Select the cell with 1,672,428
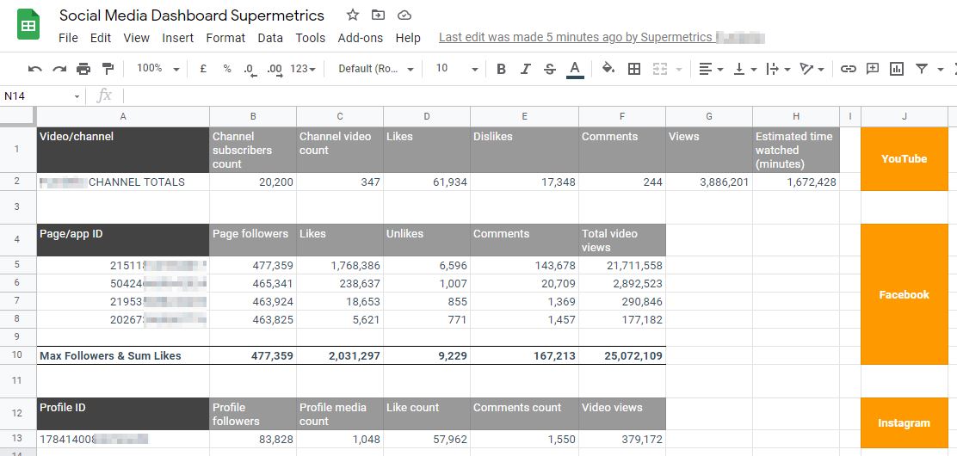The width and height of the screenshot is (957, 456). tap(796, 182)
